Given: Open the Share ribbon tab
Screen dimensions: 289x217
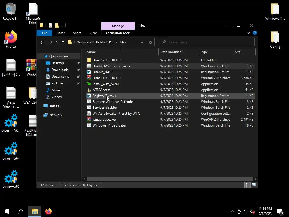Looking at the screenshot, I should coord(77,33).
